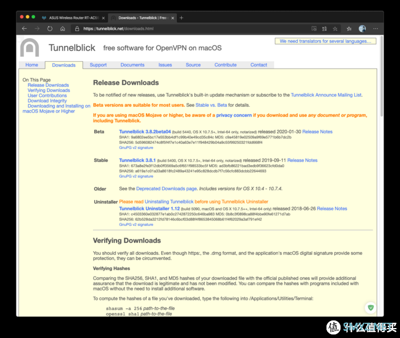Viewport: 400px width, 338px height.
Task: Reload the page with the refresh icon
Action: click(50, 29)
